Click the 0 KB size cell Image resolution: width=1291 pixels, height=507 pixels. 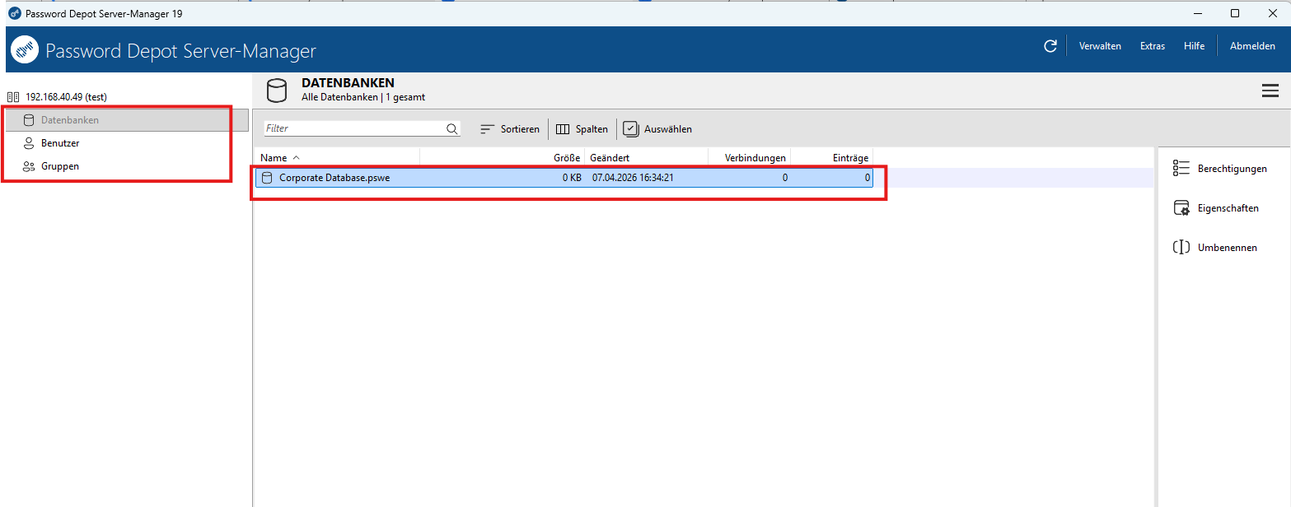(x=572, y=177)
